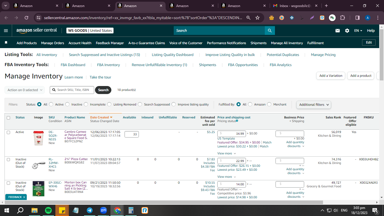
Task: Open the Action on 0 selected dropdown
Action: [25, 90]
